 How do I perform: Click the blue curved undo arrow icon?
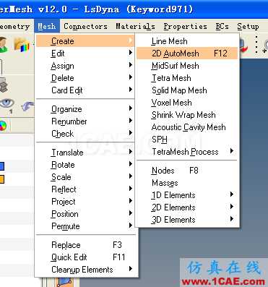tap(27, 106)
